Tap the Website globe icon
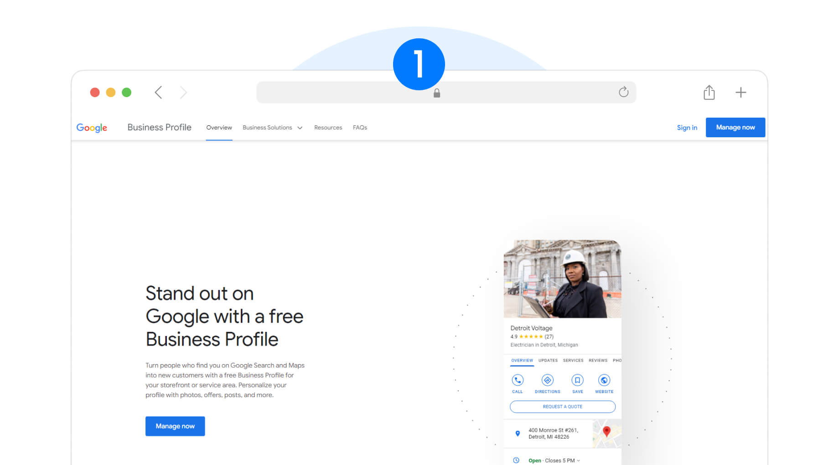839x465 pixels. [x=604, y=380]
